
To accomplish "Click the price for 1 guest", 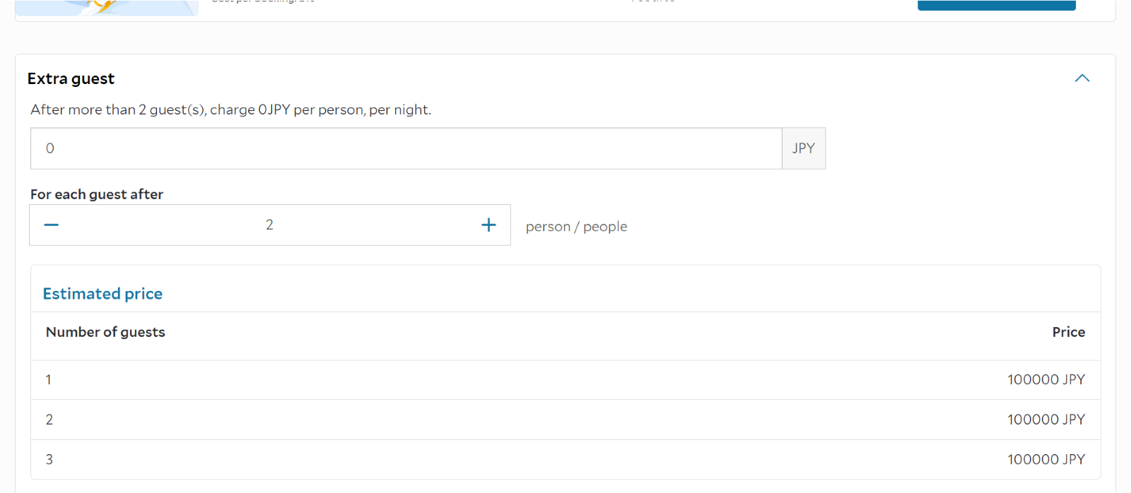I will pos(1045,380).
